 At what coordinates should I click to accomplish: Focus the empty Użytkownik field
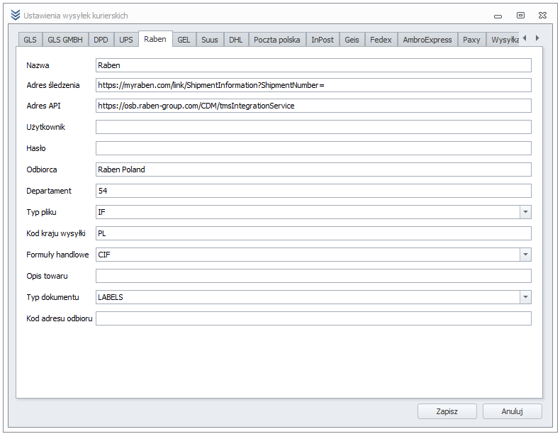313,127
